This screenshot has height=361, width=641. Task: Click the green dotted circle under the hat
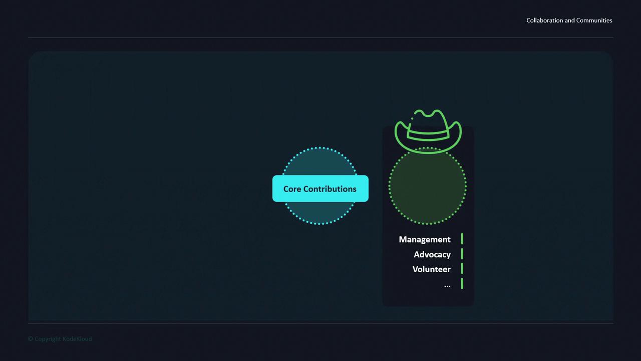tap(428, 186)
